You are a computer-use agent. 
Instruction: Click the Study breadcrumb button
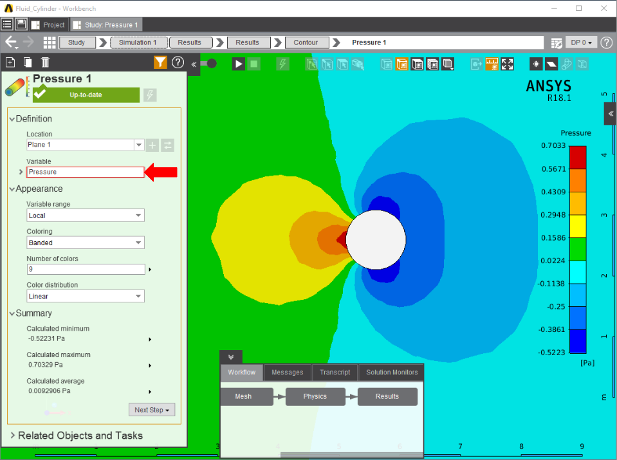coord(77,42)
